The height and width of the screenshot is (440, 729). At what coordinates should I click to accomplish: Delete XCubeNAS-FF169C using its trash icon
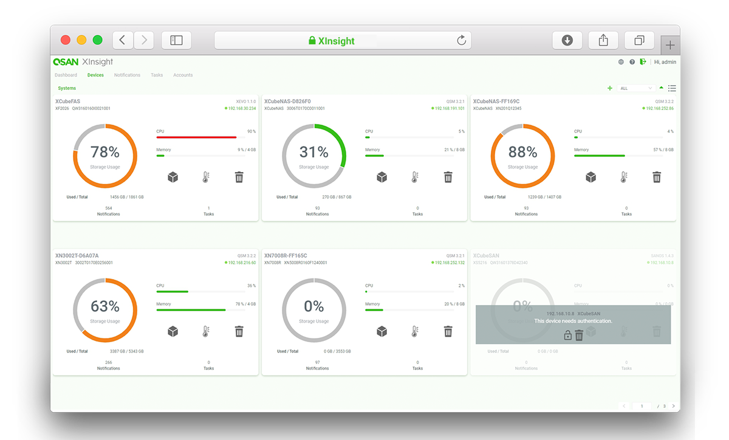pyautogui.click(x=657, y=177)
